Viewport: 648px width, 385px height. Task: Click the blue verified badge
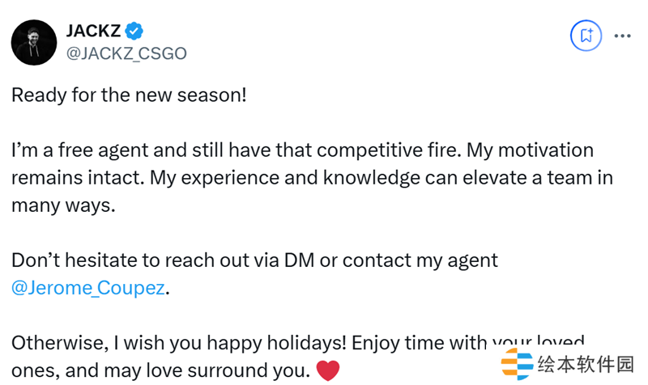[134, 31]
